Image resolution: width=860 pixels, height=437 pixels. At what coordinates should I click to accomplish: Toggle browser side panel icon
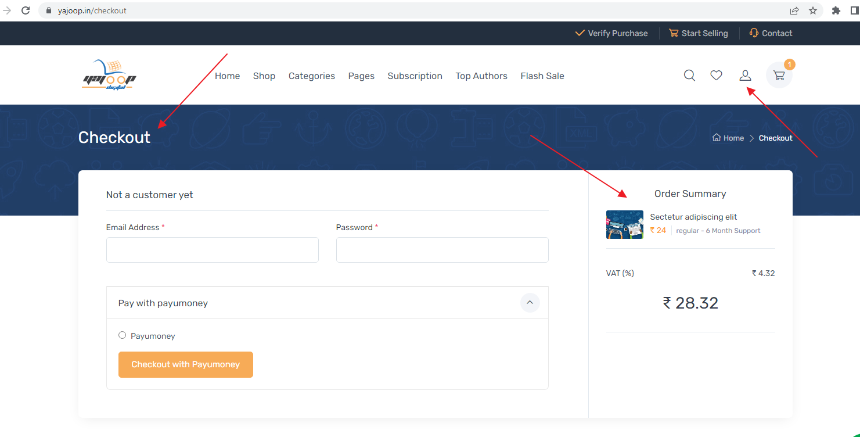pos(855,10)
